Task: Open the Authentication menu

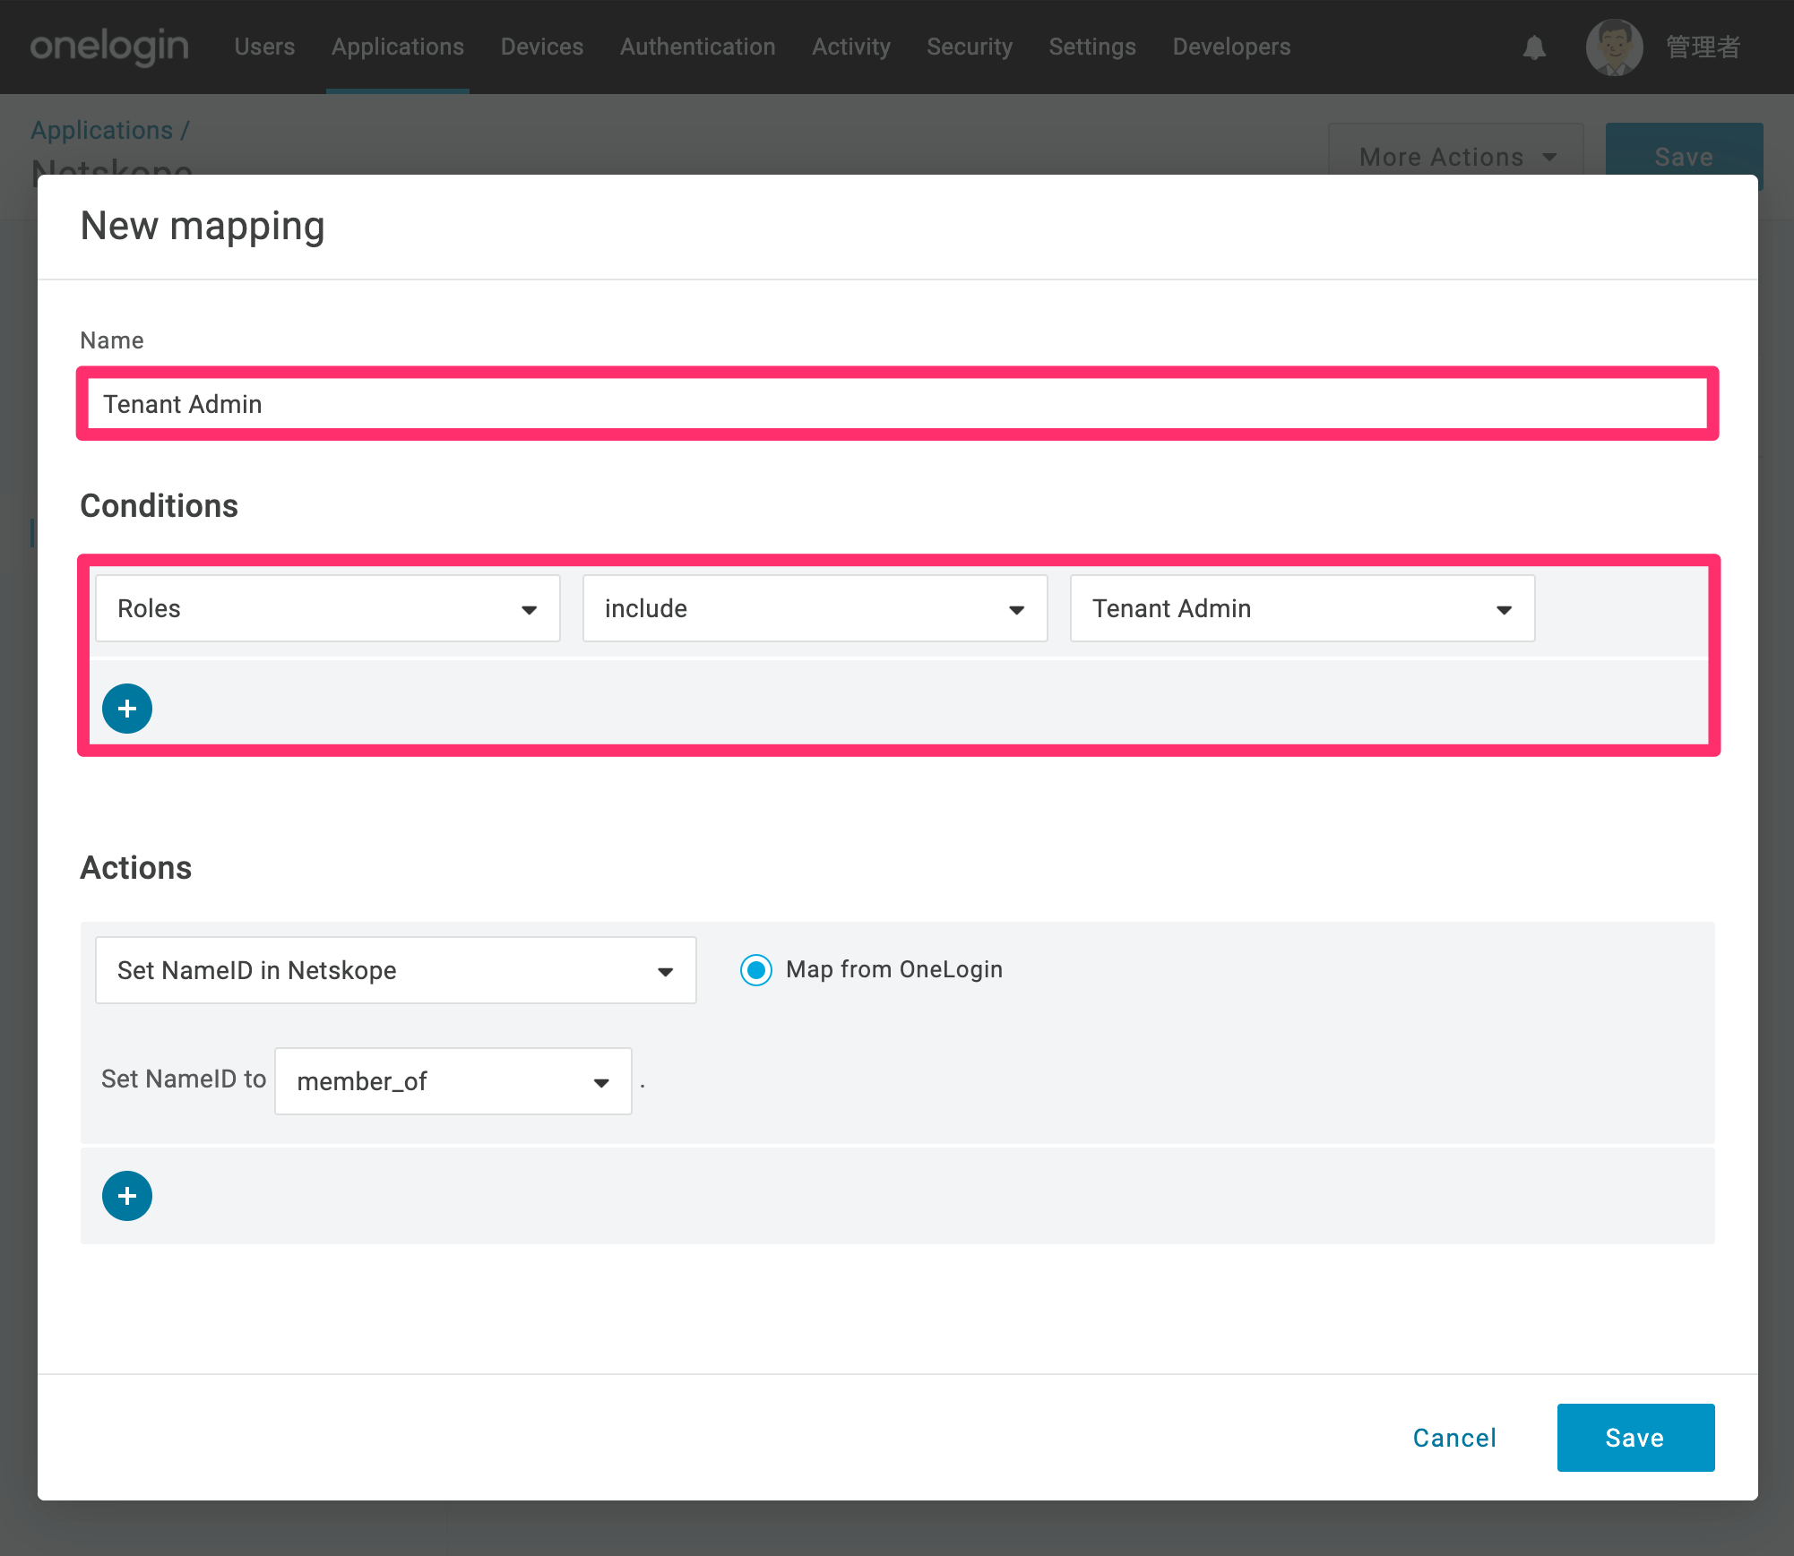Action: 698,47
